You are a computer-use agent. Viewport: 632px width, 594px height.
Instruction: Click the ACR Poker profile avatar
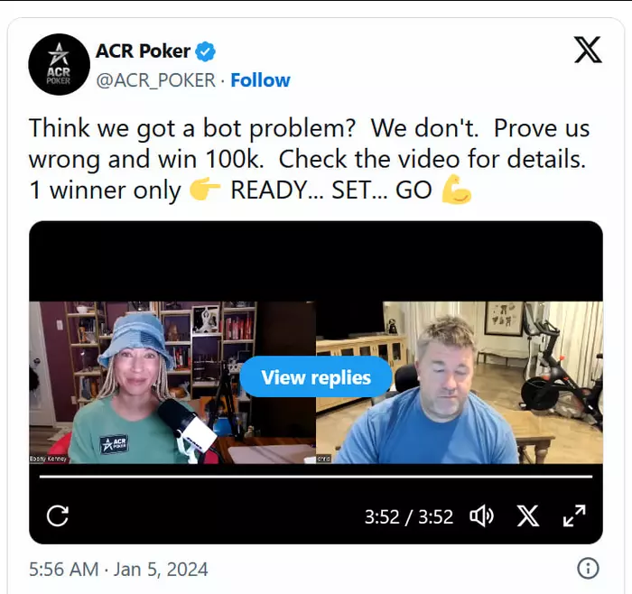(x=60, y=64)
